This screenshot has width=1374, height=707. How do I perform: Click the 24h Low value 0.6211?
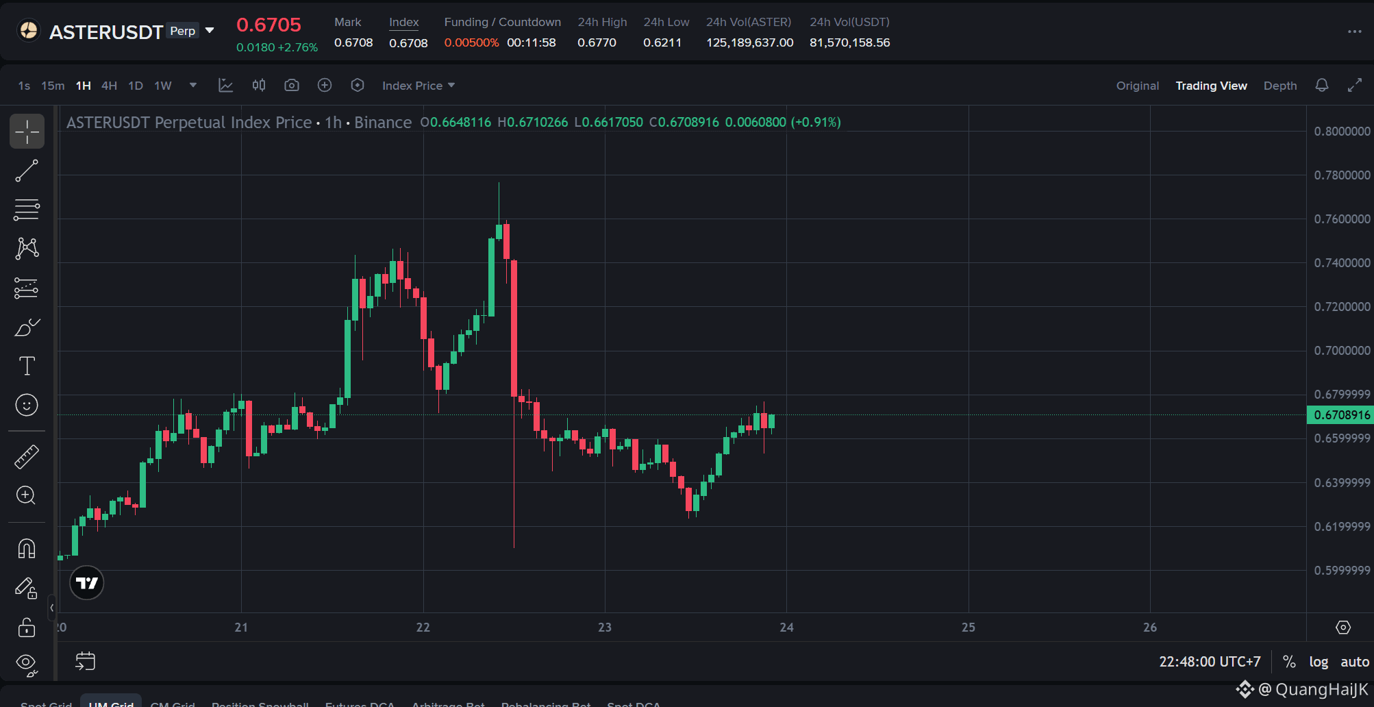[662, 42]
